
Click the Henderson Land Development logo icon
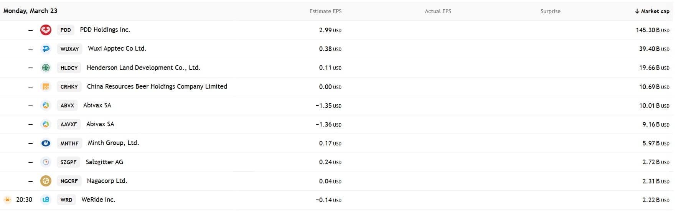point(46,68)
